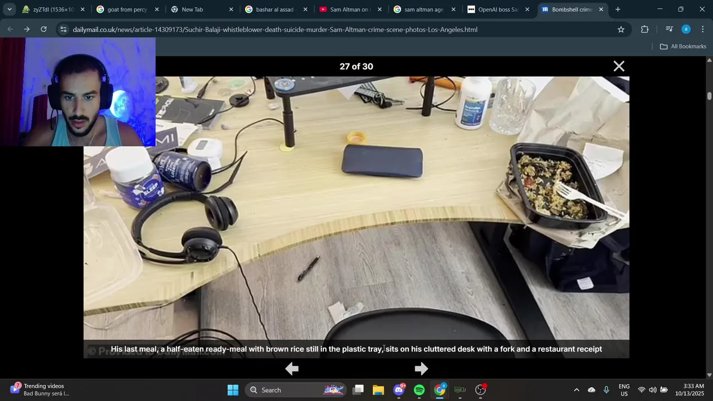Go to next gallery photo arrow

421,369
